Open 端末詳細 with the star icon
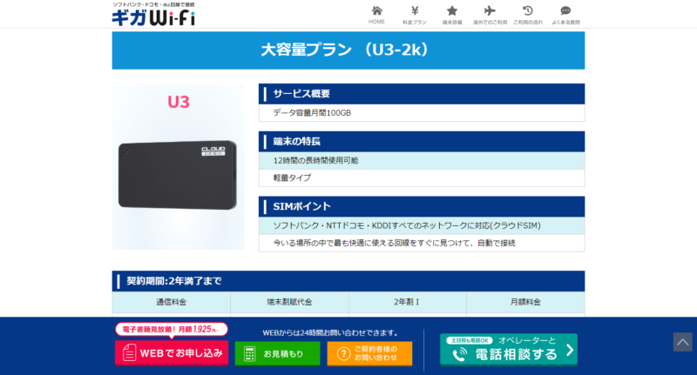This screenshot has height=375, width=697. point(452,15)
